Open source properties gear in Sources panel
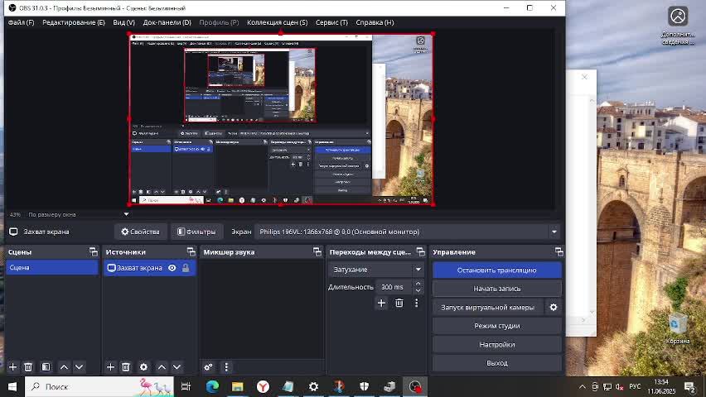 (143, 367)
